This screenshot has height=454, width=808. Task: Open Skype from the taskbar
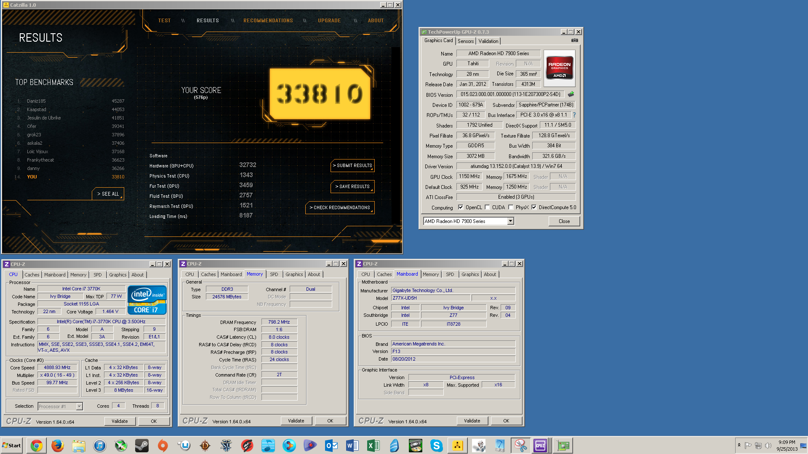click(x=437, y=446)
